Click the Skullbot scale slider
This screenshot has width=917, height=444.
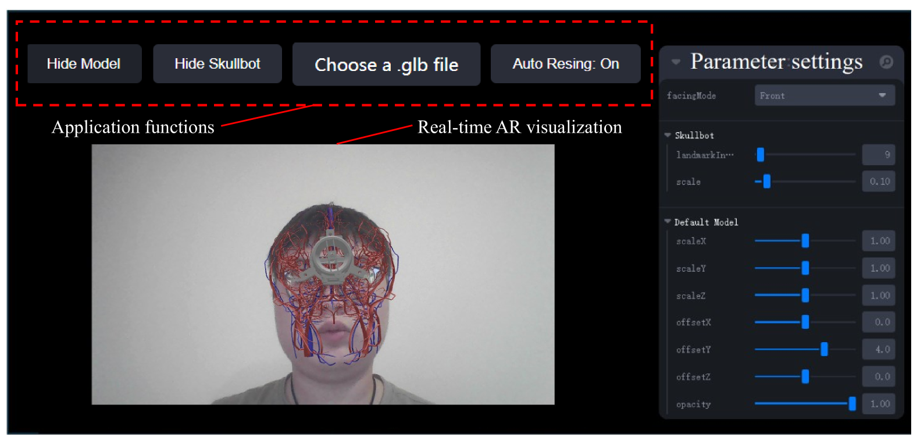click(x=805, y=182)
